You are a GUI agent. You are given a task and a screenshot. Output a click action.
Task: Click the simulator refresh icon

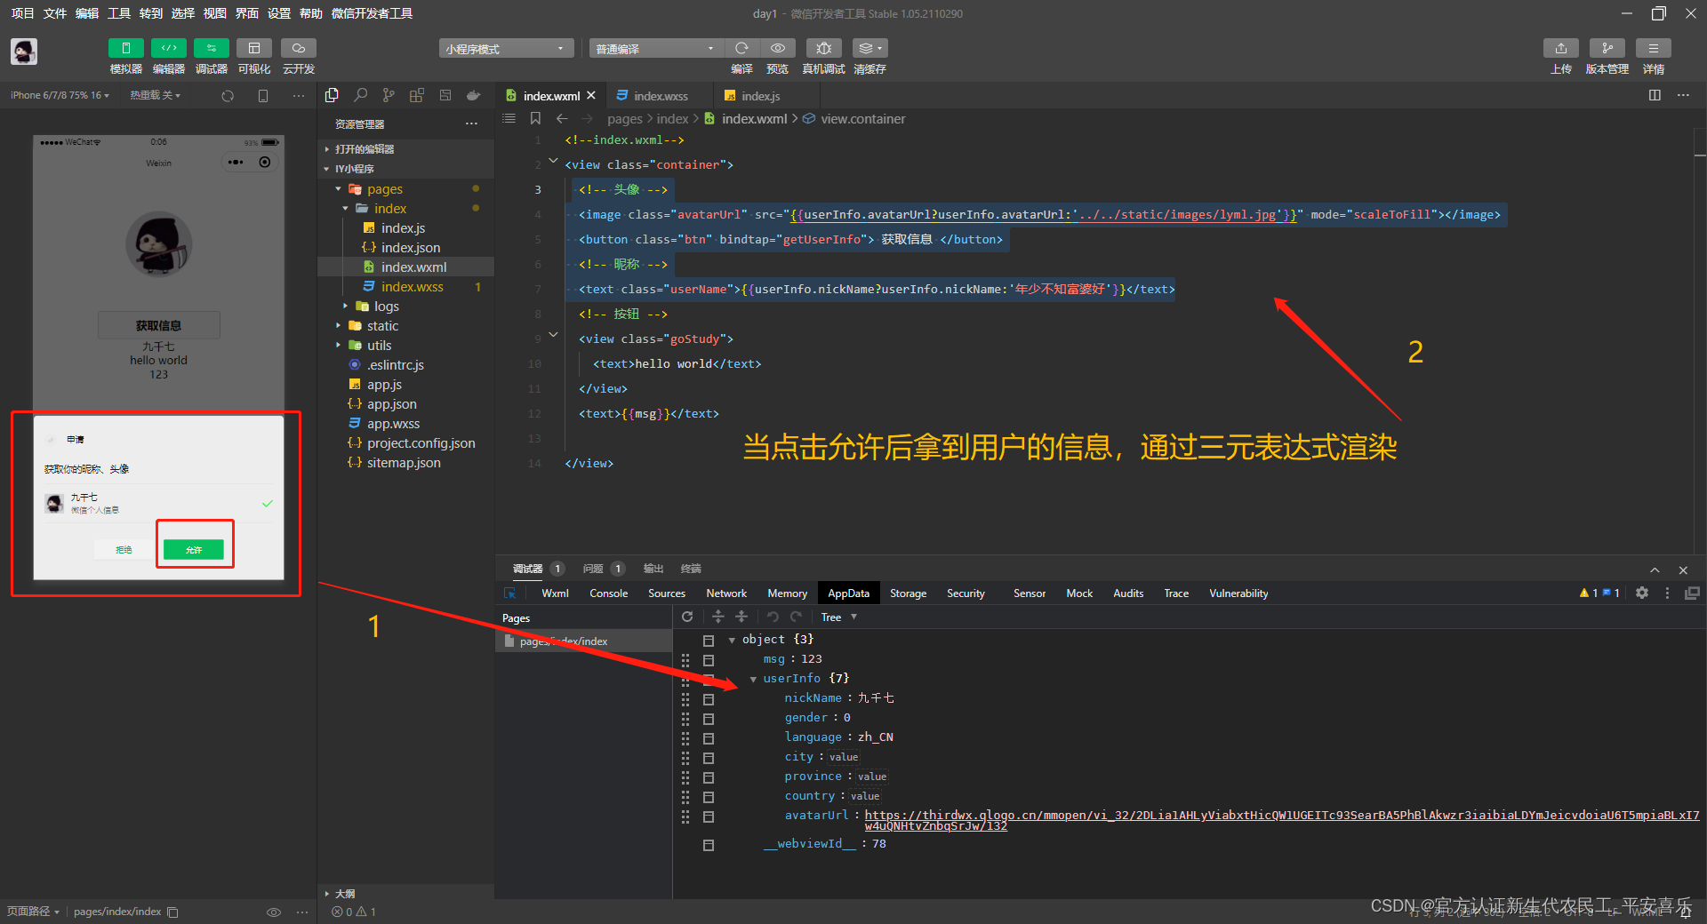[x=228, y=96]
